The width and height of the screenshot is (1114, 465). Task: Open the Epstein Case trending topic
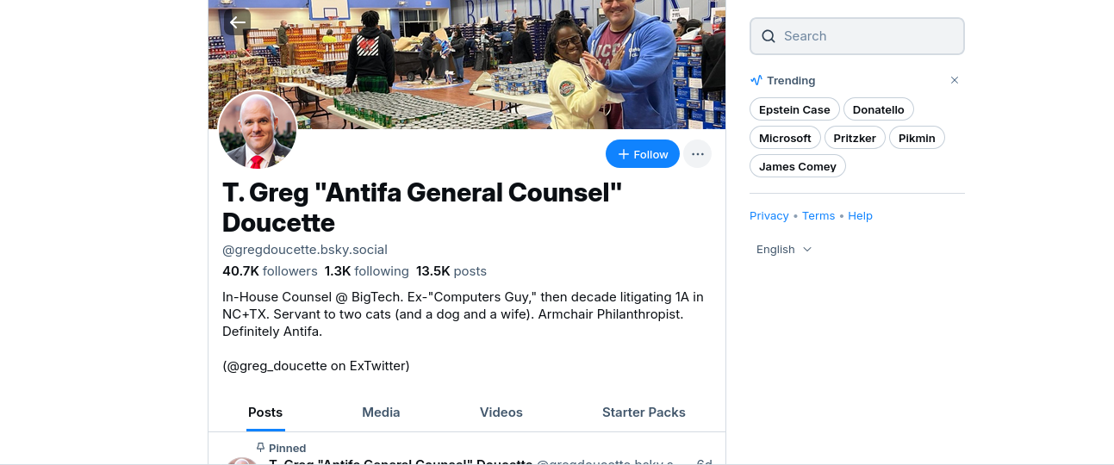[x=794, y=109]
